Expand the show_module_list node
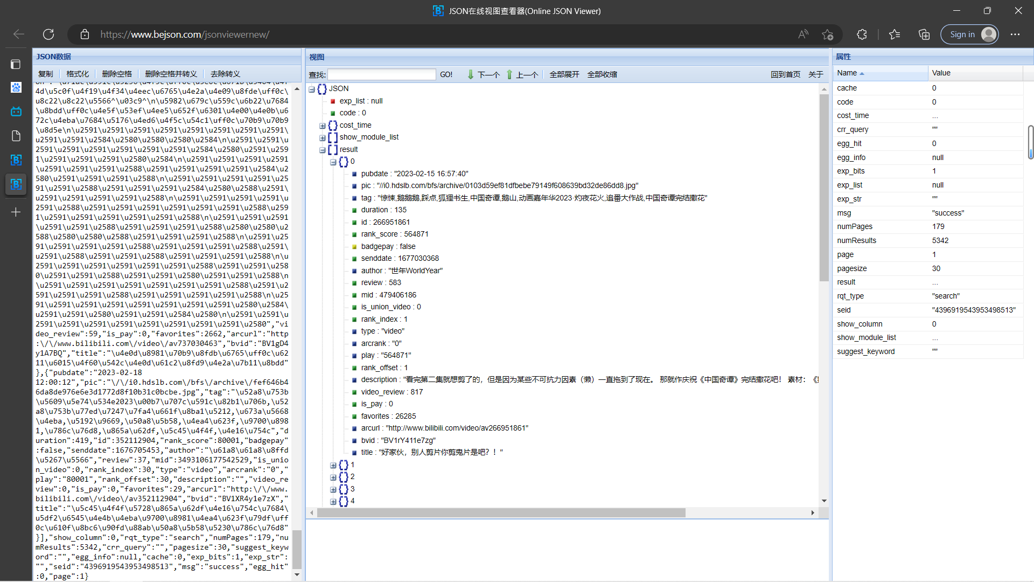This screenshot has height=582, width=1034. [323, 138]
